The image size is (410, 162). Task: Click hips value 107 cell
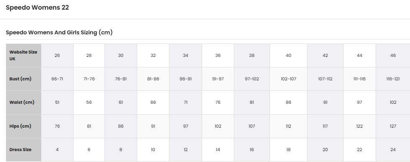pyautogui.click(x=252, y=126)
